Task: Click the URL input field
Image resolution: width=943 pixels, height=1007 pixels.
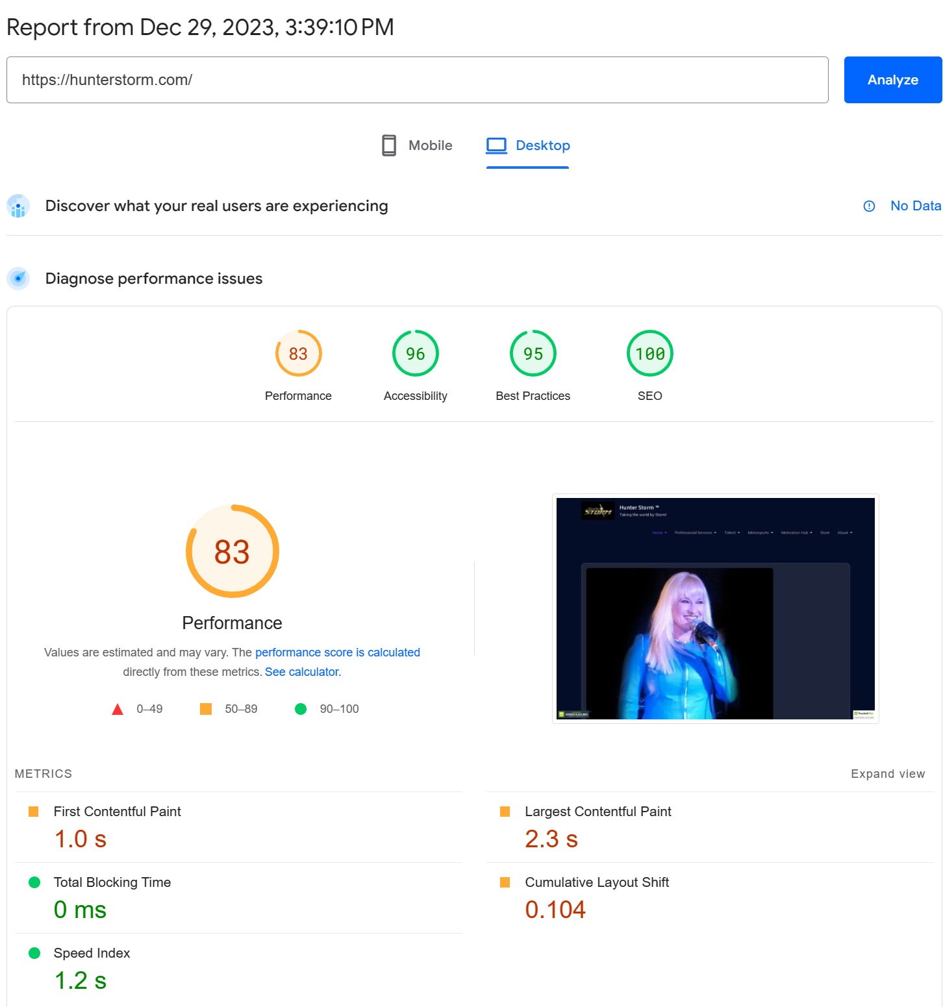Action: pyautogui.click(x=417, y=80)
